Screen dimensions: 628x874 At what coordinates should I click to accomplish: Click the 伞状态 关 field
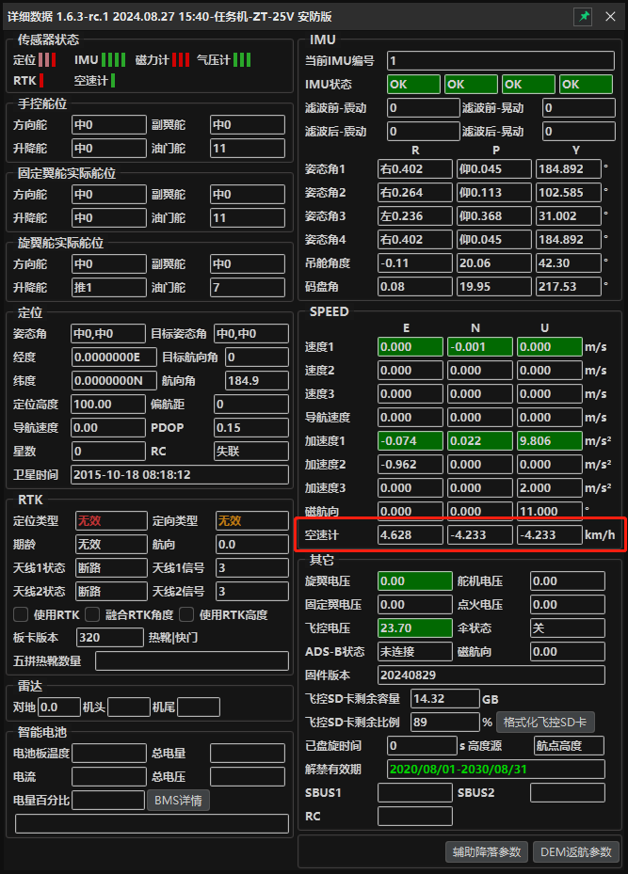pyautogui.click(x=567, y=628)
